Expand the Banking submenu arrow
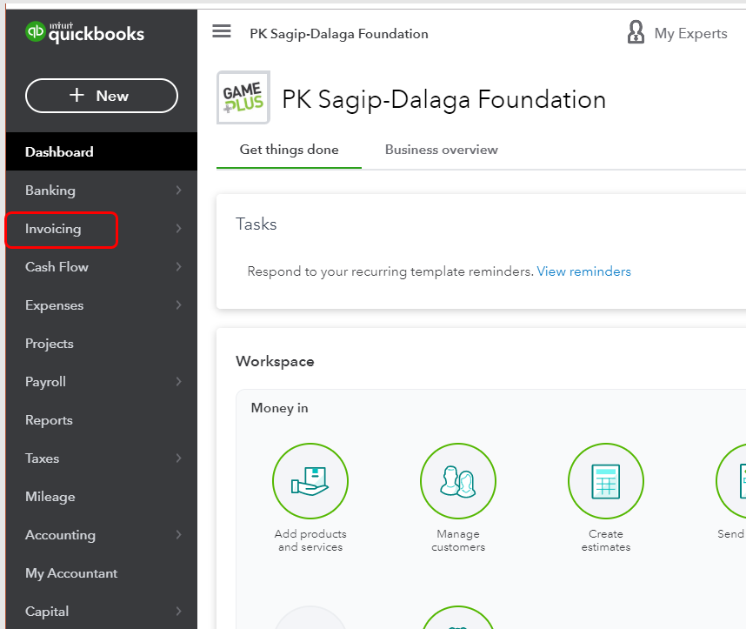This screenshot has width=746, height=629. 178,191
